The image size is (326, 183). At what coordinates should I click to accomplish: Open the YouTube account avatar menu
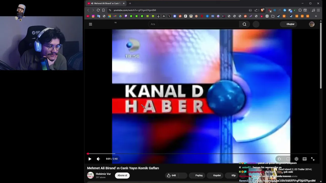(x=312, y=24)
